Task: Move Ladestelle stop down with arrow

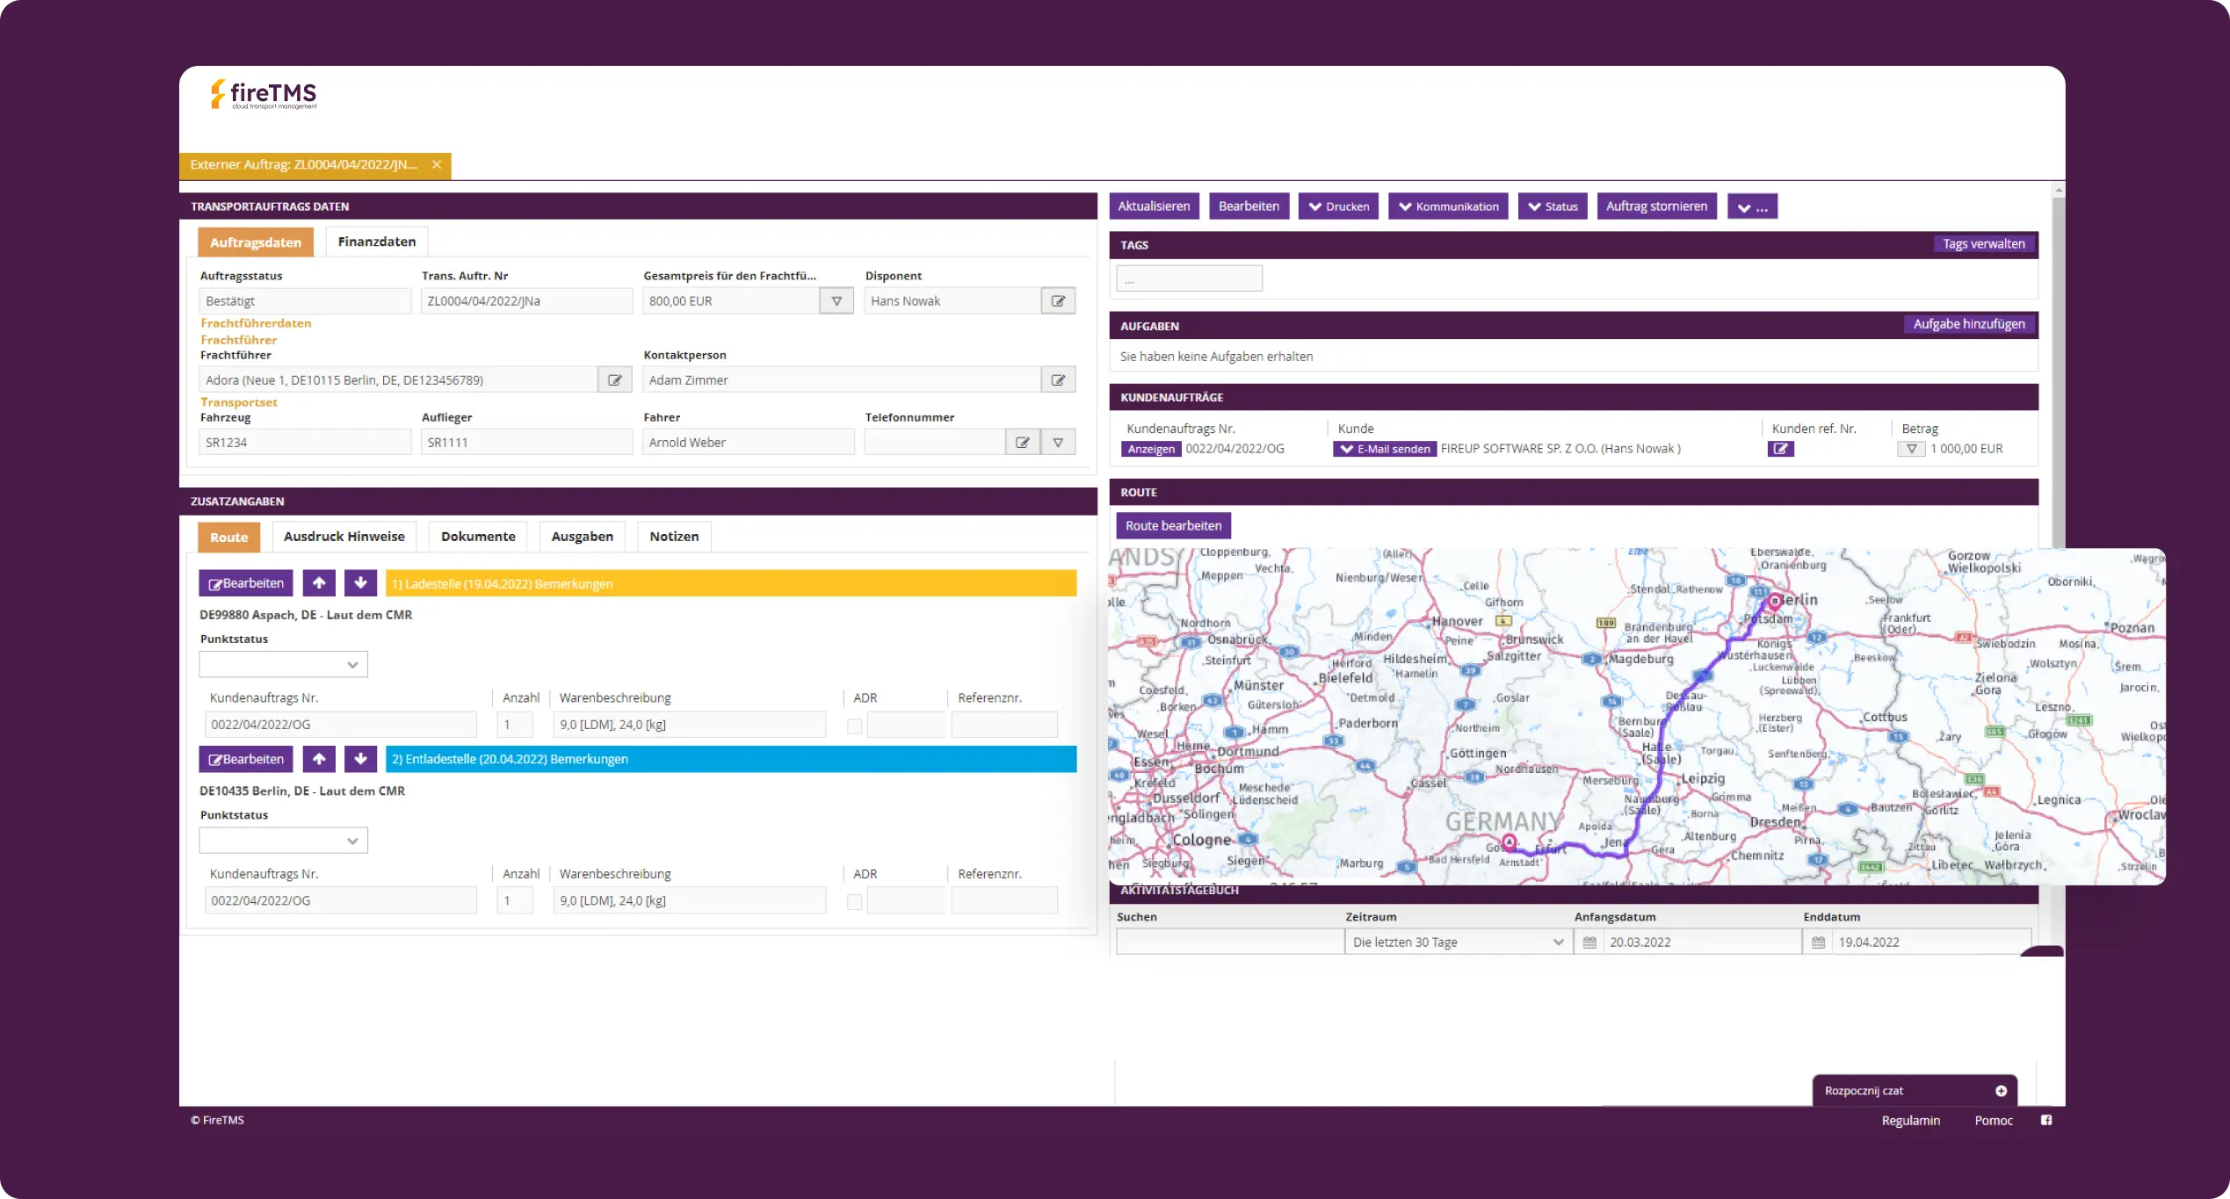Action: coord(360,583)
